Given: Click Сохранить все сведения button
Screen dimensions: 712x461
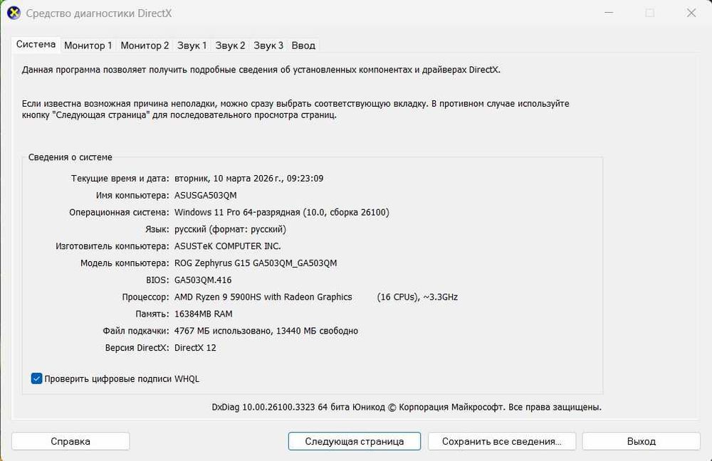Looking at the screenshot, I should (x=502, y=441).
